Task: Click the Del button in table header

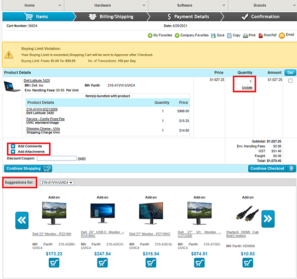Action: (x=290, y=72)
